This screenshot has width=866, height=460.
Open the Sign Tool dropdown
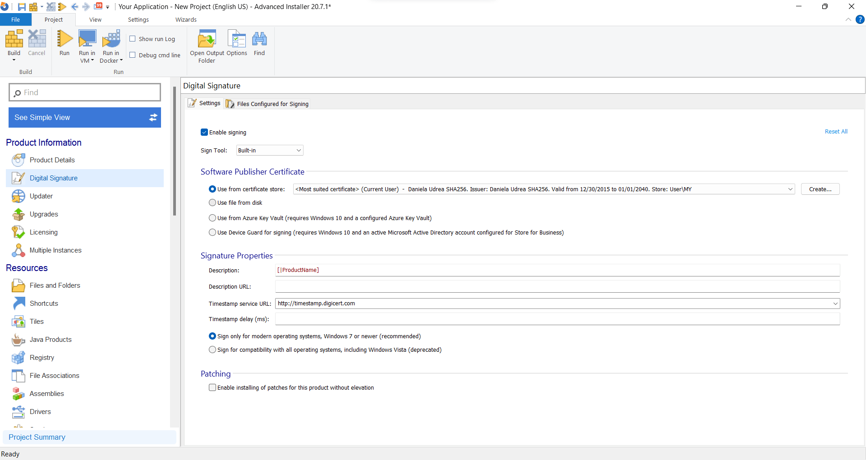(270, 150)
